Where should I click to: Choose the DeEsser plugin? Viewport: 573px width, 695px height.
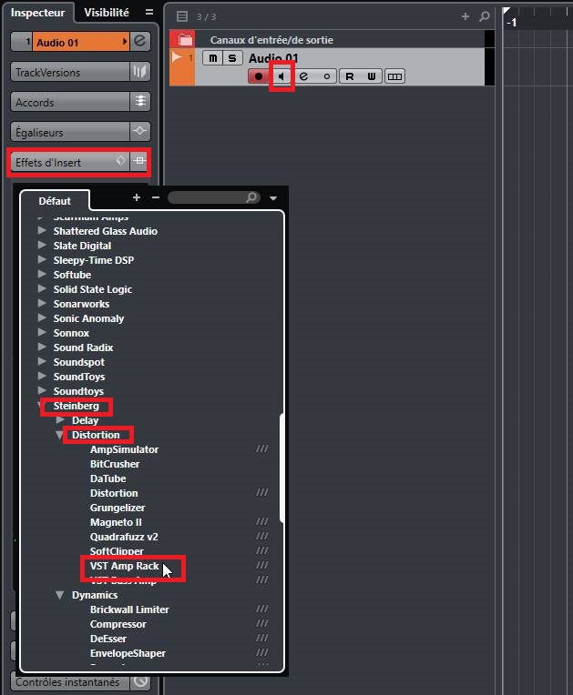click(x=108, y=639)
